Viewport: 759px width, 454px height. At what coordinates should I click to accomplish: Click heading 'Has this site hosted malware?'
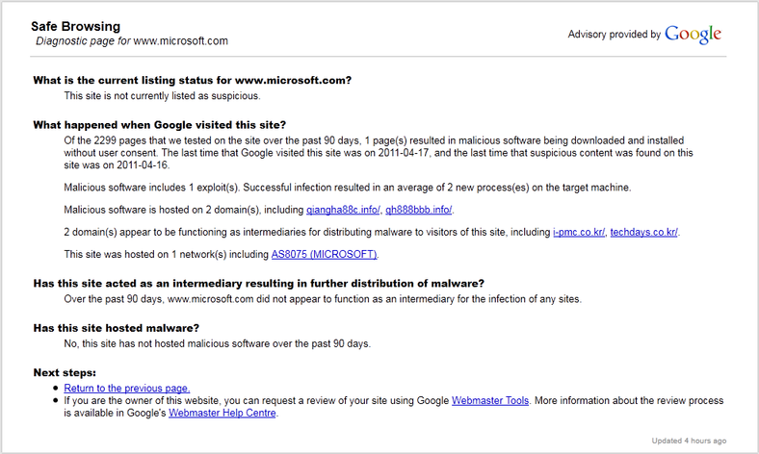117,328
